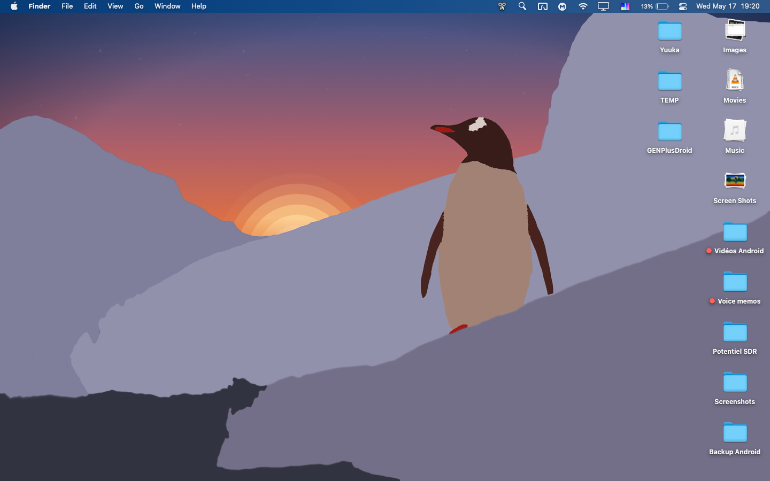The image size is (770, 481).
Task: Select the Backup Android folder
Action: [735, 433]
